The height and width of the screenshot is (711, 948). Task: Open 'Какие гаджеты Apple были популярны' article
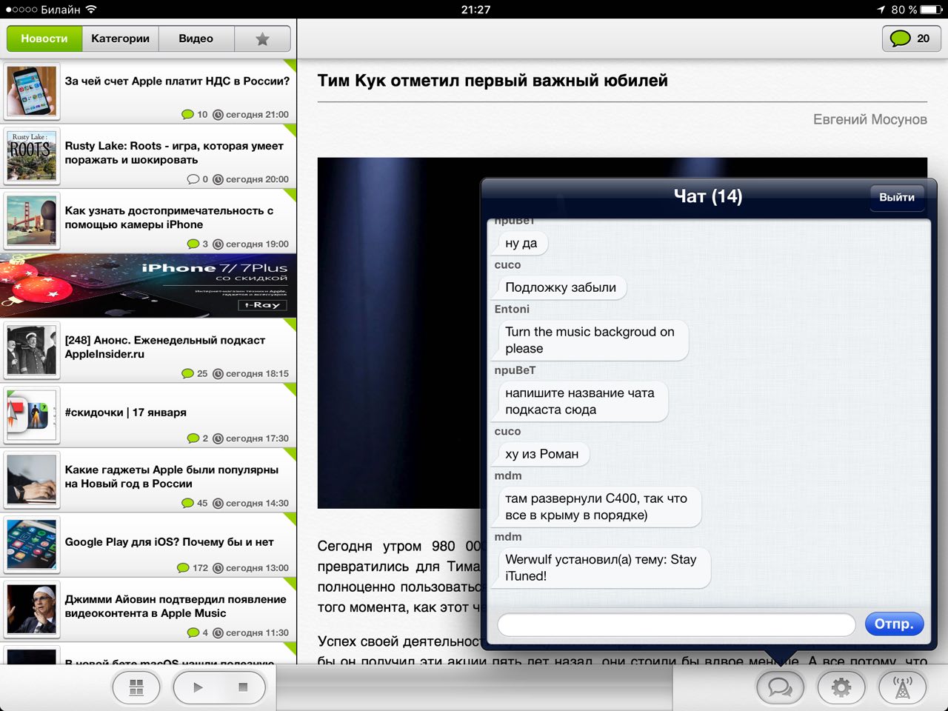148,481
